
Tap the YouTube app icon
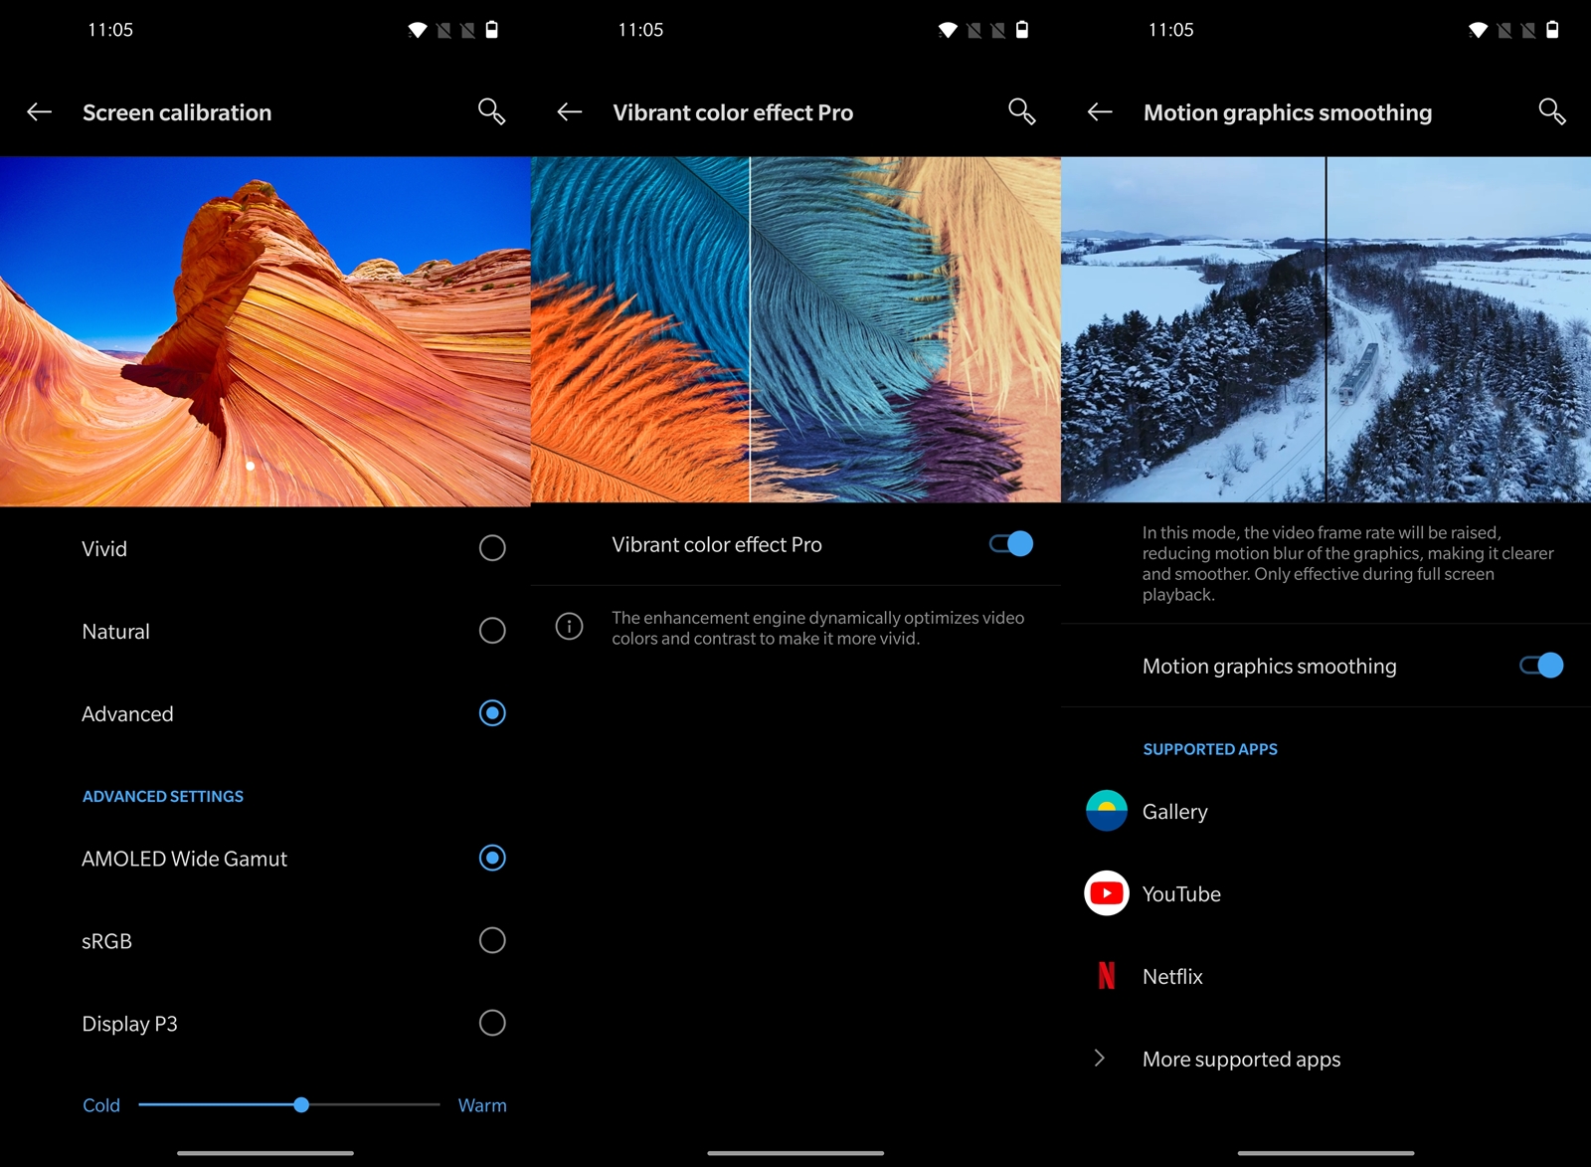click(x=1106, y=893)
